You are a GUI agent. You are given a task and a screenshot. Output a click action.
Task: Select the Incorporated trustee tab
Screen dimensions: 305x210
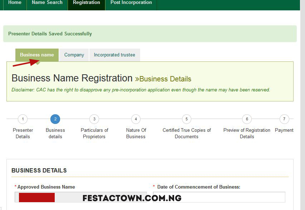114,55
